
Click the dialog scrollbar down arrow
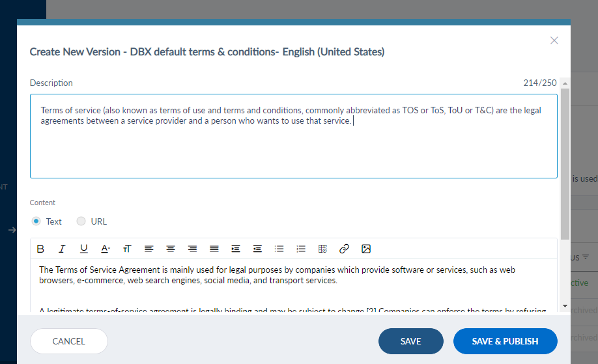pyautogui.click(x=565, y=305)
